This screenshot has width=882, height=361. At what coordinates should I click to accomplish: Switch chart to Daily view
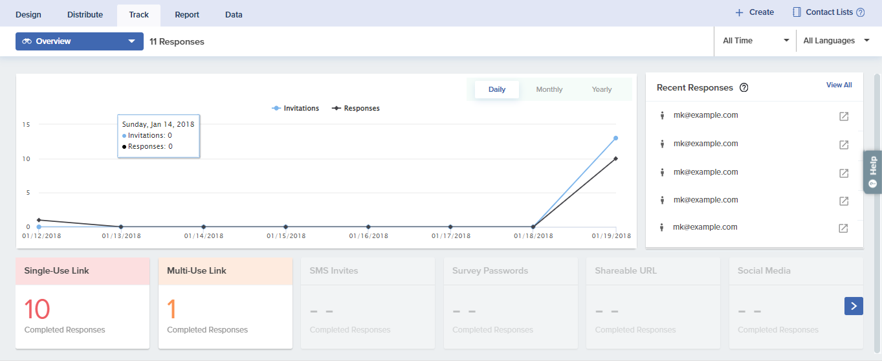pos(496,89)
